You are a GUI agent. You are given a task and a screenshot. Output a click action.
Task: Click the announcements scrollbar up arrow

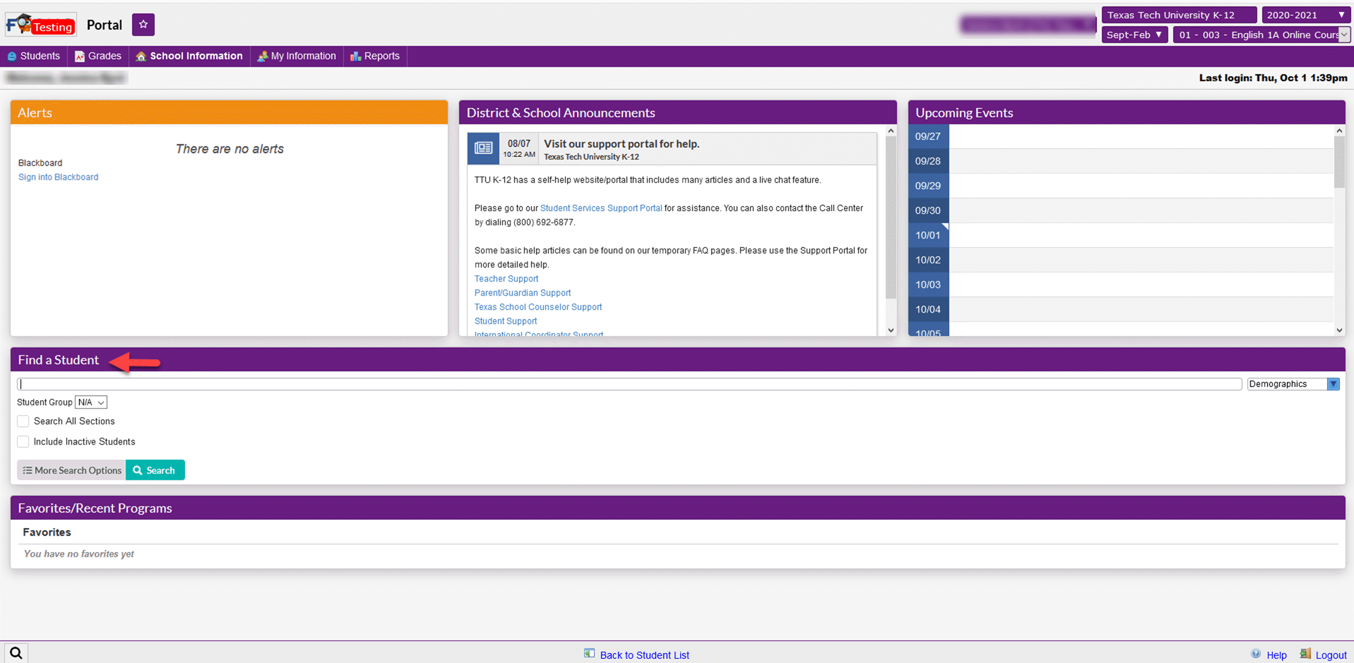890,131
